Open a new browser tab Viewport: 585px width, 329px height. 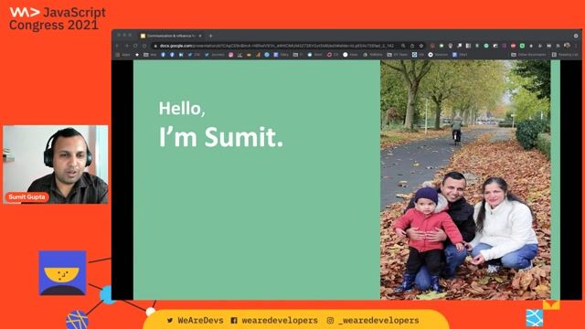(x=210, y=36)
